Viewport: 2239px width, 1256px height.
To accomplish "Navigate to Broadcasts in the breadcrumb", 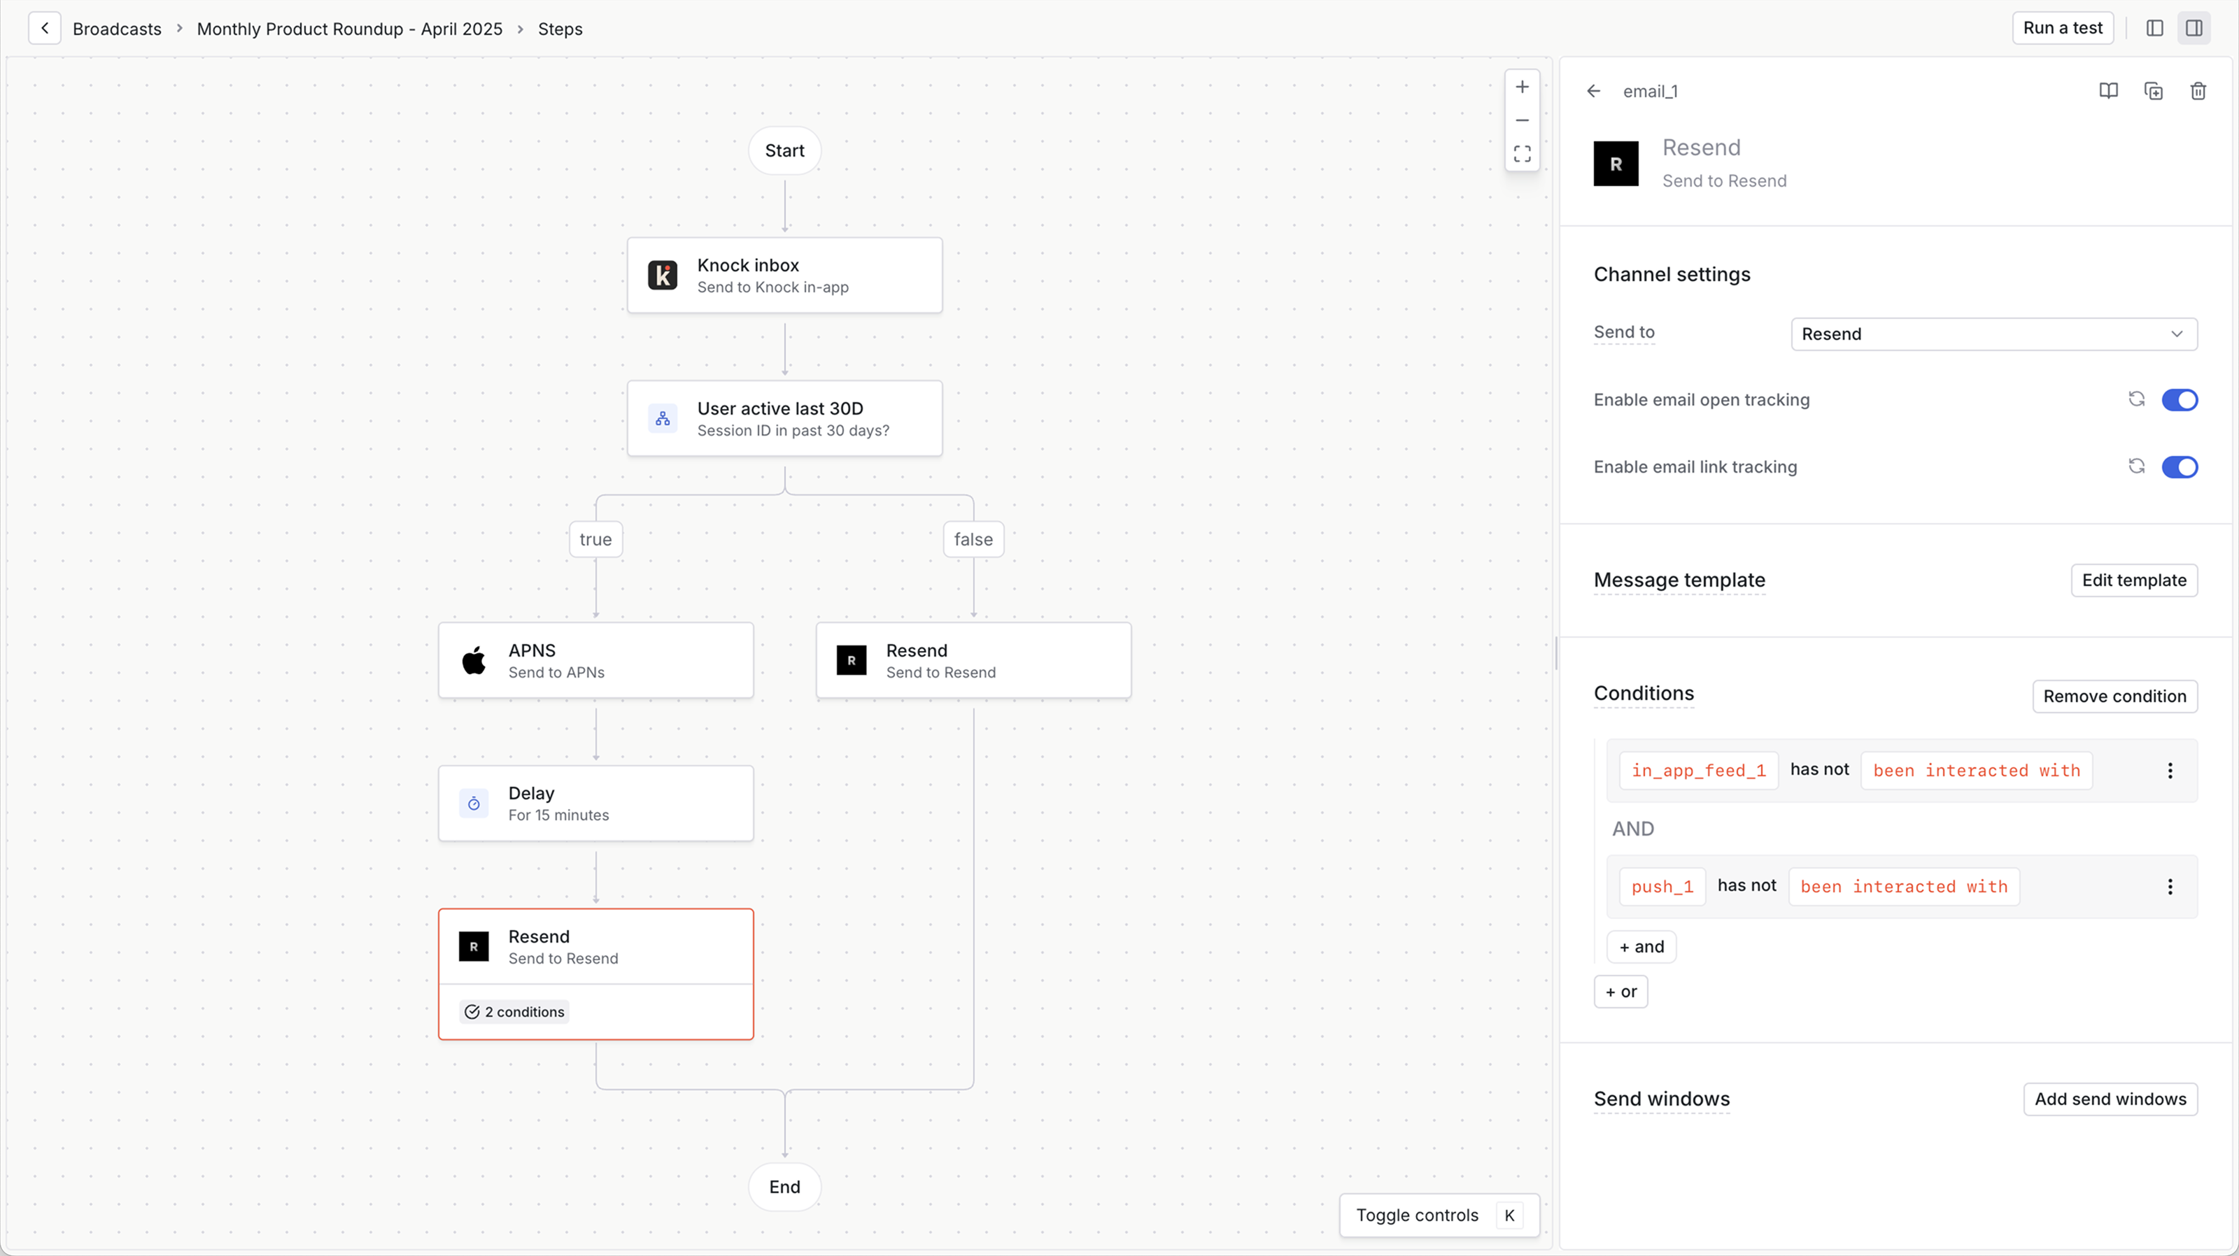I will point(118,28).
